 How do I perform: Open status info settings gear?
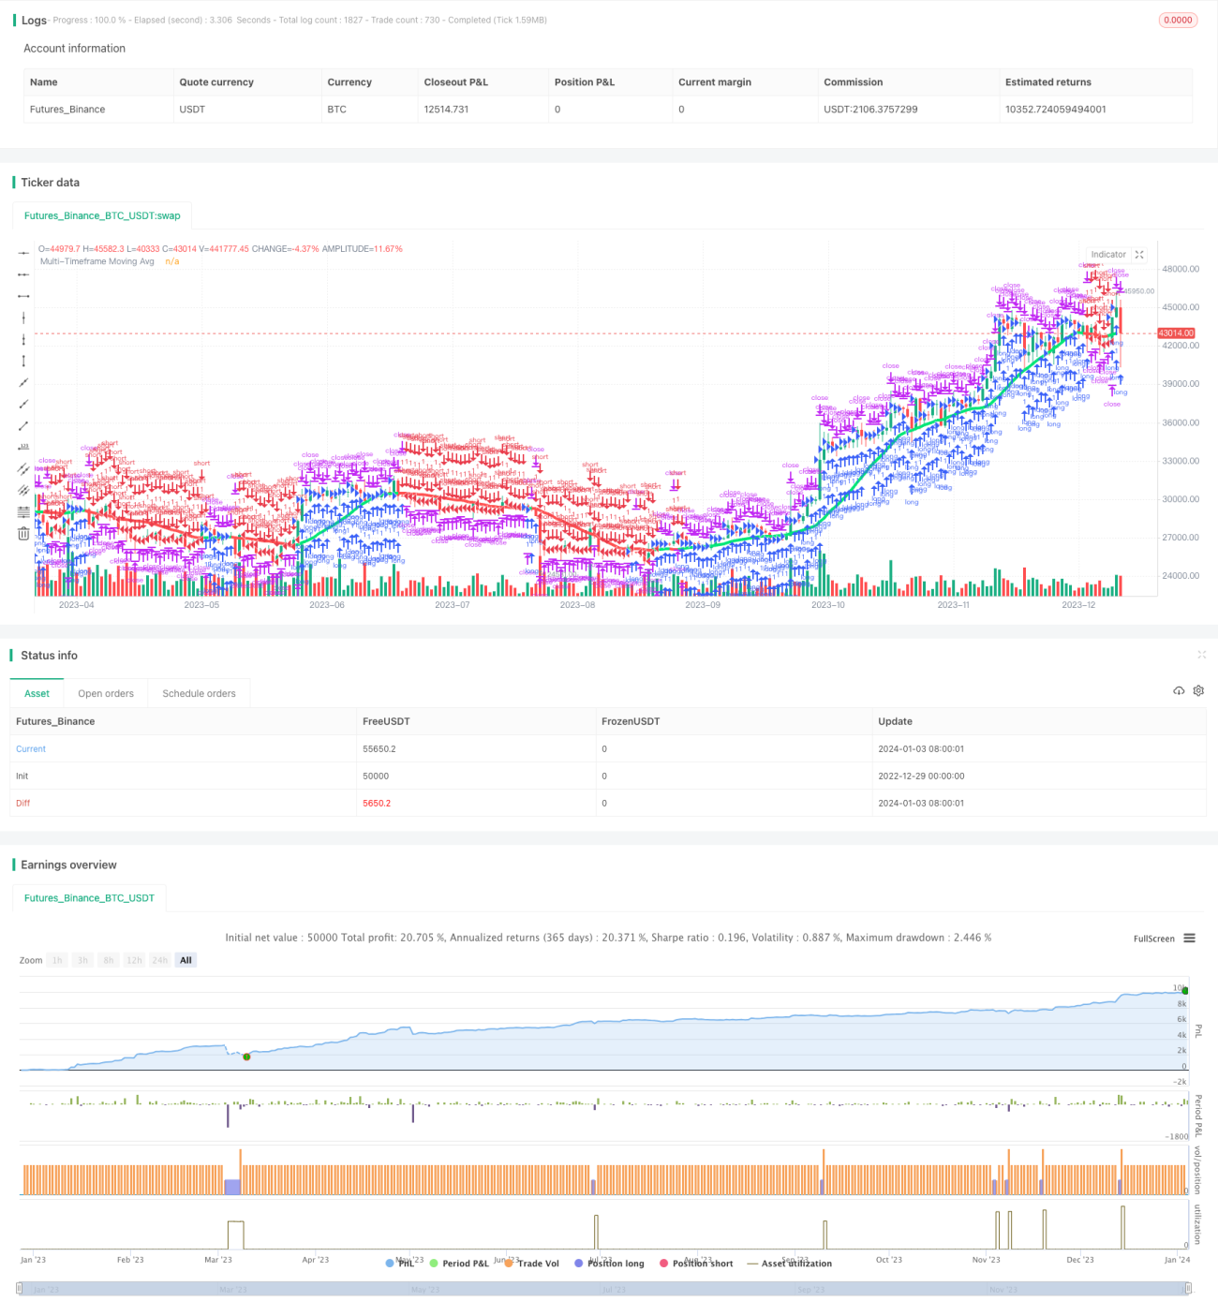pyautogui.click(x=1198, y=691)
